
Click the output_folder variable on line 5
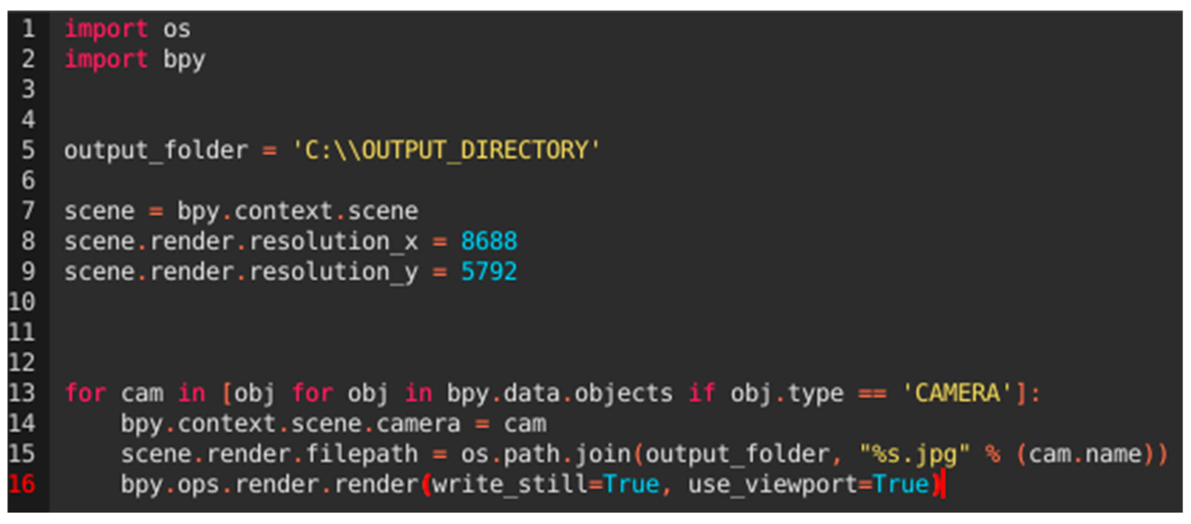156,150
